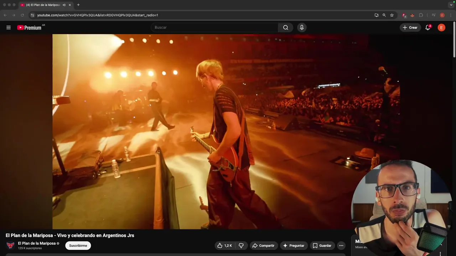Like the video with thumbs up
The height and width of the screenshot is (256, 456).
coord(225,245)
